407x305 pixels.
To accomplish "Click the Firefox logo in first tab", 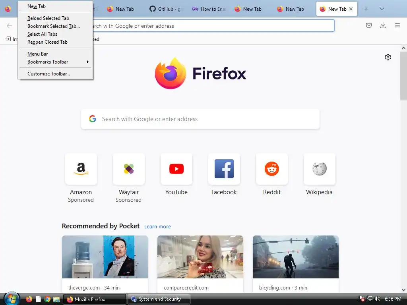I will 8,9.
